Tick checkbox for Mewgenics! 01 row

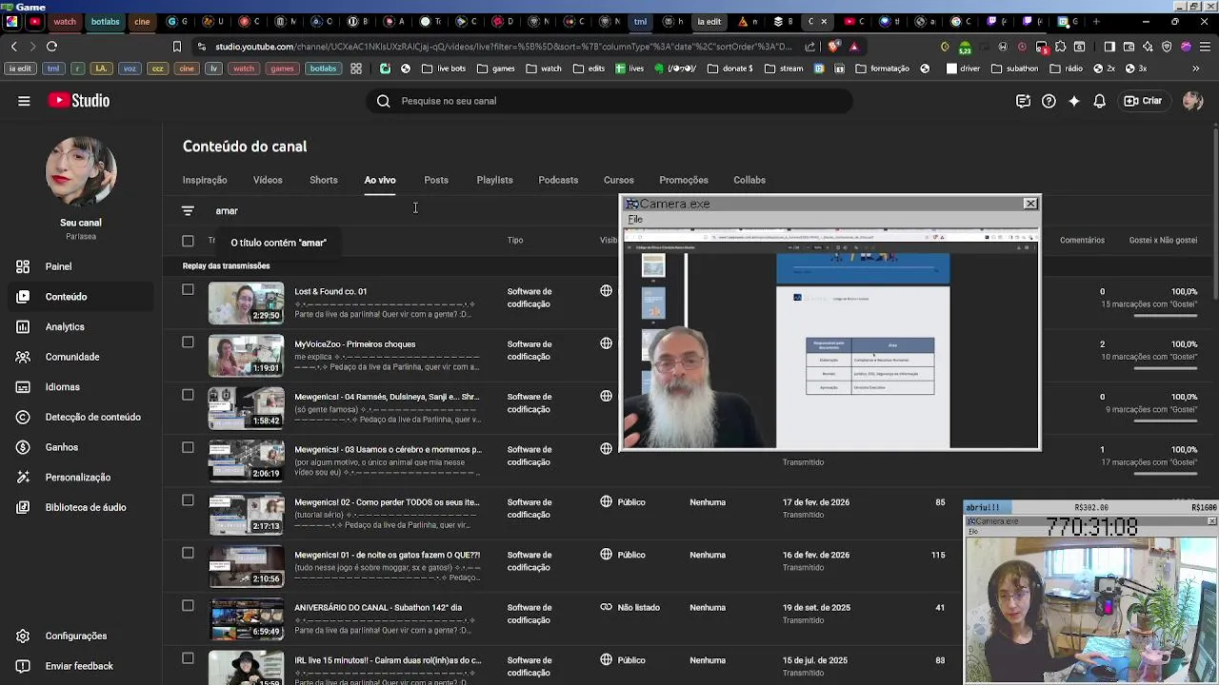click(188, 553)
